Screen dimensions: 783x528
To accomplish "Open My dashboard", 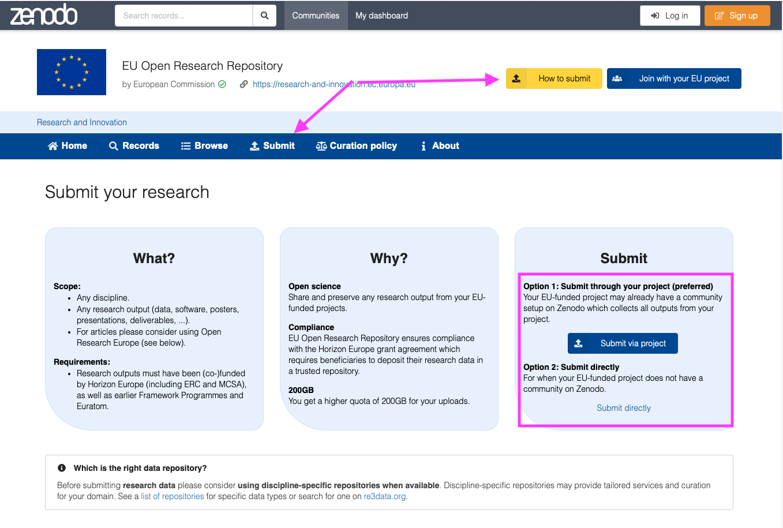I will pyautogui.click(x=381, y=16).
